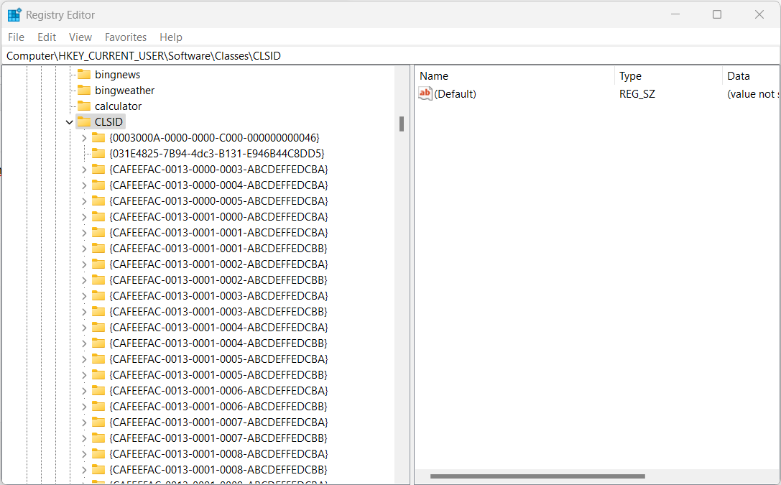Click the Registry Editor app icon
781x485 pixels.
pos(14,15)
